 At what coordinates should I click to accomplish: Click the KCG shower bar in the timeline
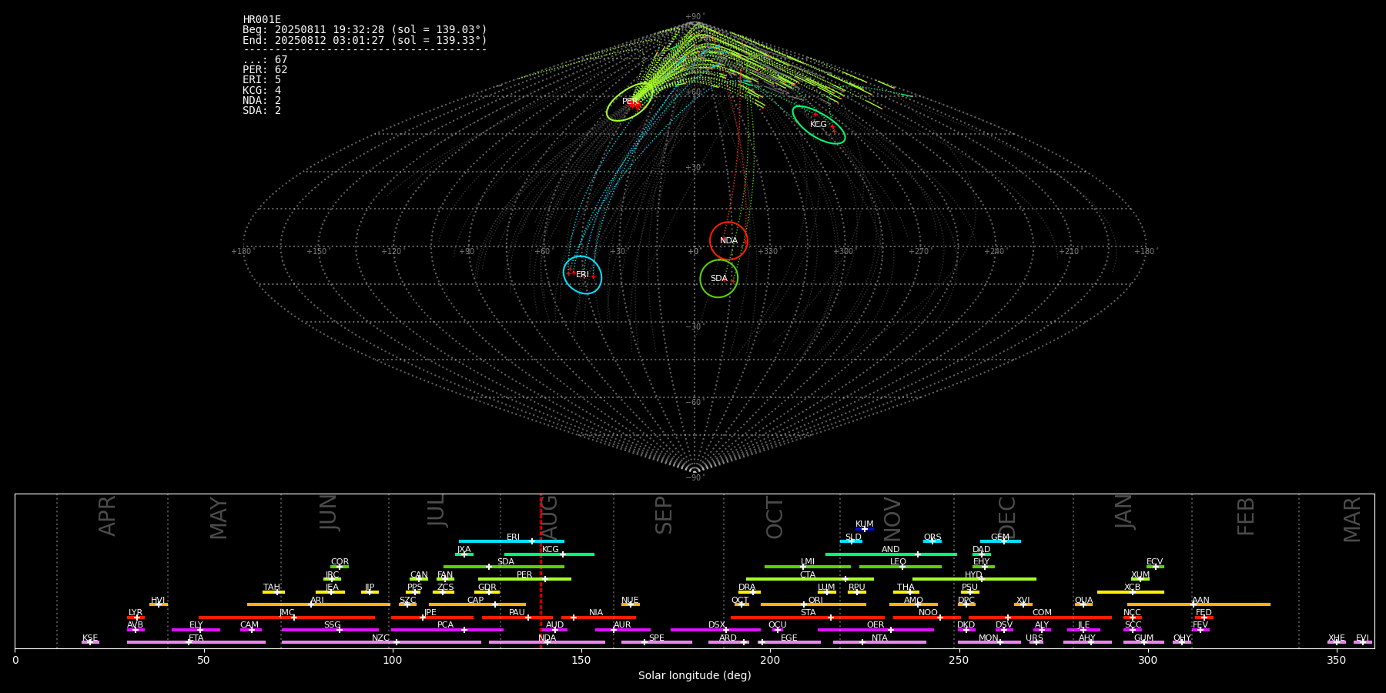point(549,554)
